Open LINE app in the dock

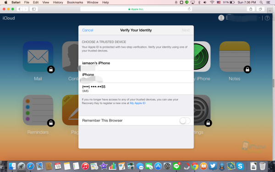pyautogui.click(x=176, y=166)
